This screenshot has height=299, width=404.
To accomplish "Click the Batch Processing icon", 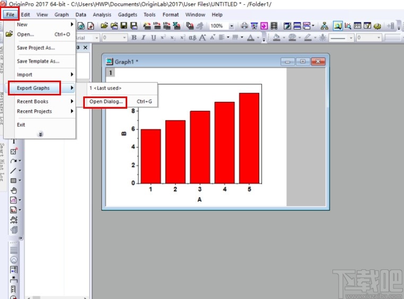I will (190, 25).
